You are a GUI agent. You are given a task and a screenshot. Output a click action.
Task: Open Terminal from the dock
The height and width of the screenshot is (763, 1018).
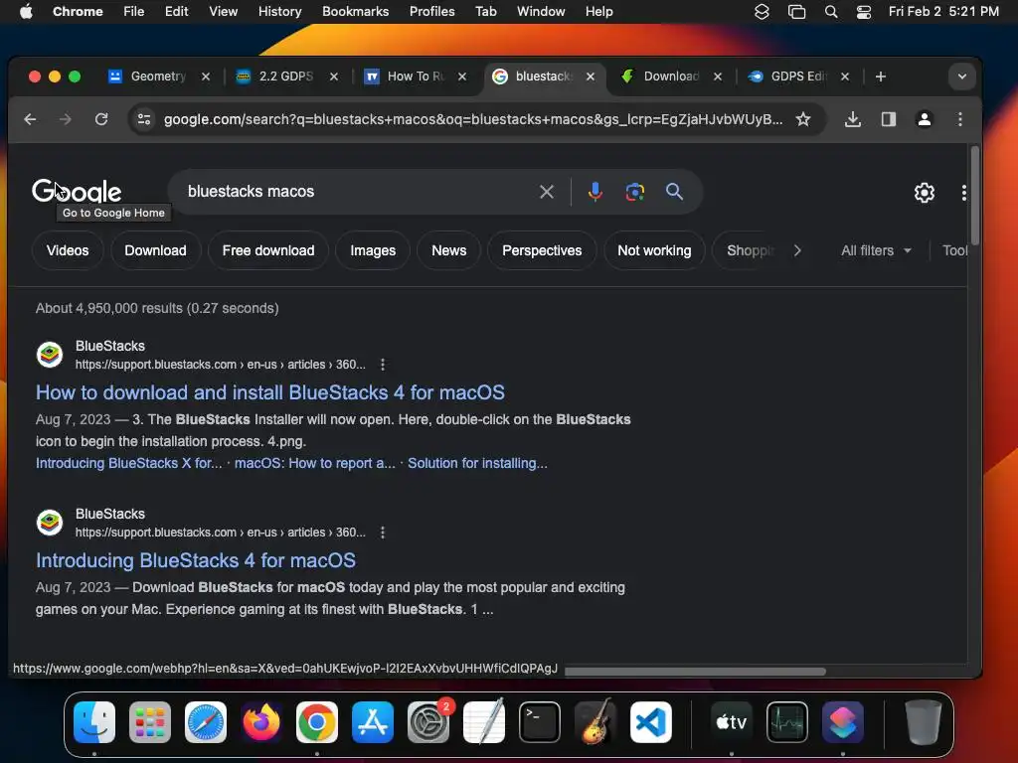540,722
